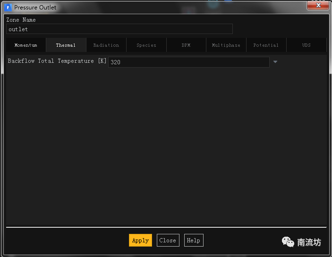Click the Zone Name label
Image resolution: width=332 pixels, height=257 pixels.
point(21,20)
